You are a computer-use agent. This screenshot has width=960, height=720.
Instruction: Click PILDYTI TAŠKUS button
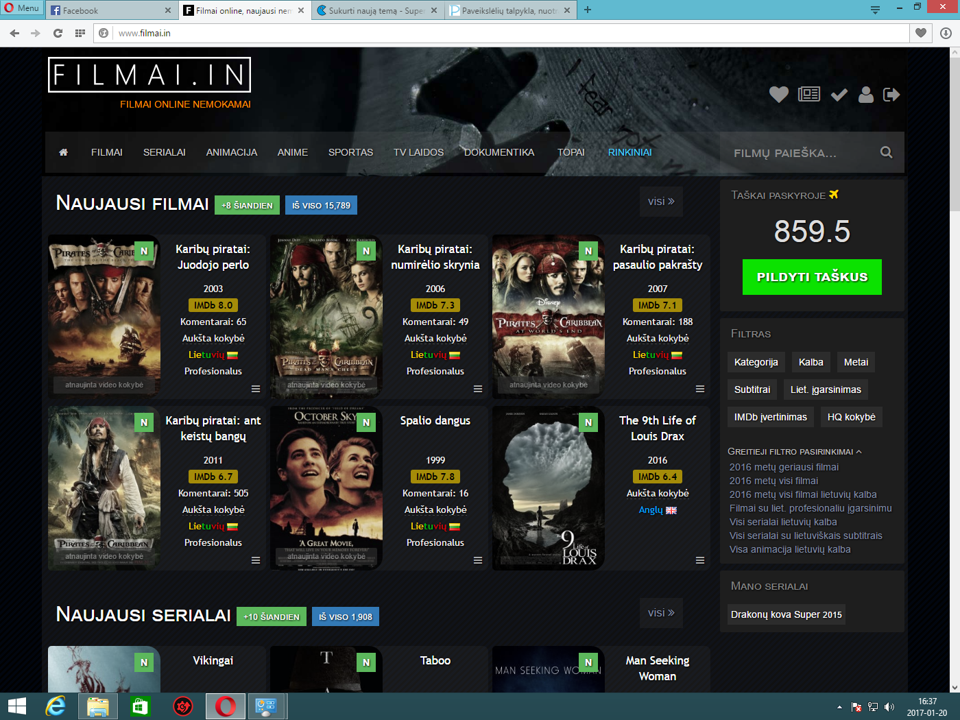coord(812,277)
